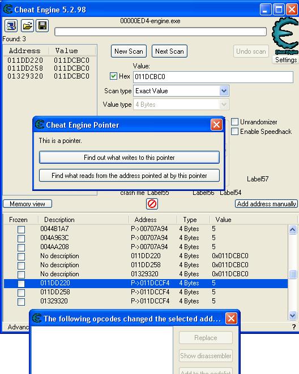Click the hex Value input field
The width and height of the screenshot is (299, 374).
(213, 77)
